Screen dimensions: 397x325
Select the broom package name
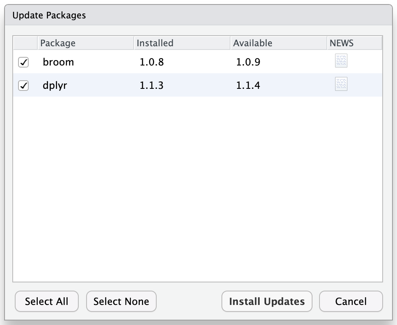point(58,62)
